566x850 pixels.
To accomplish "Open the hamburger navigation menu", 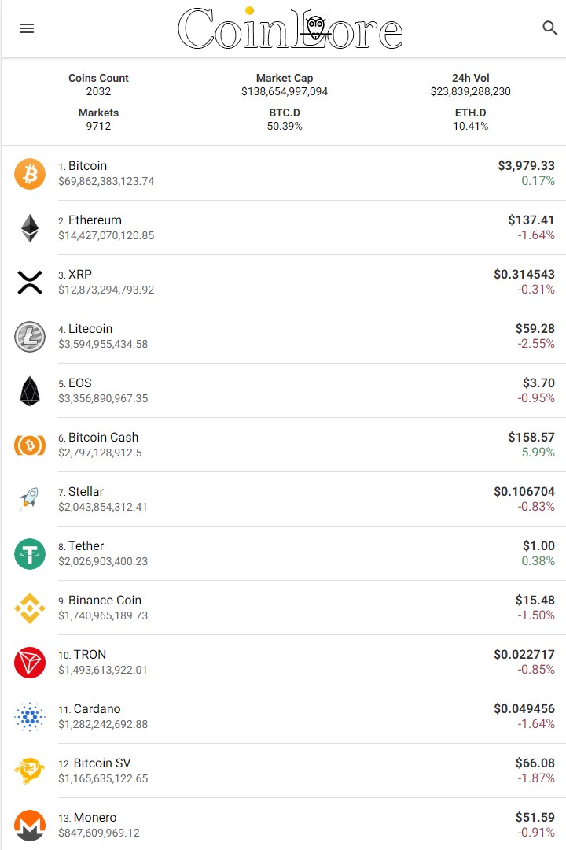I will point(27,28).
